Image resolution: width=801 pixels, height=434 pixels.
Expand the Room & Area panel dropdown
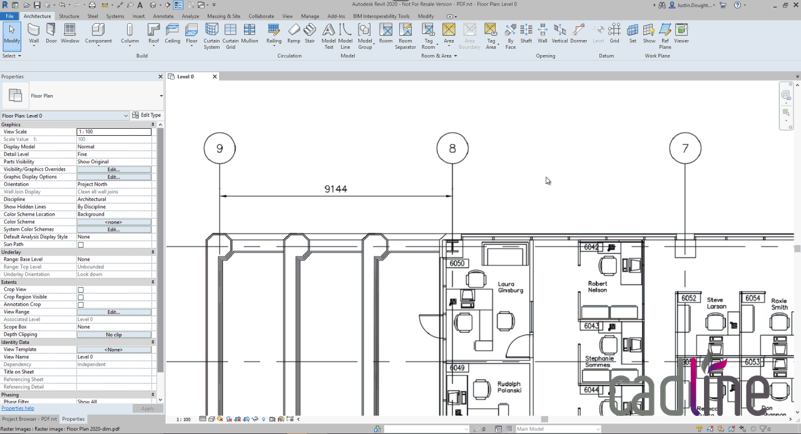tap(439, 56)
